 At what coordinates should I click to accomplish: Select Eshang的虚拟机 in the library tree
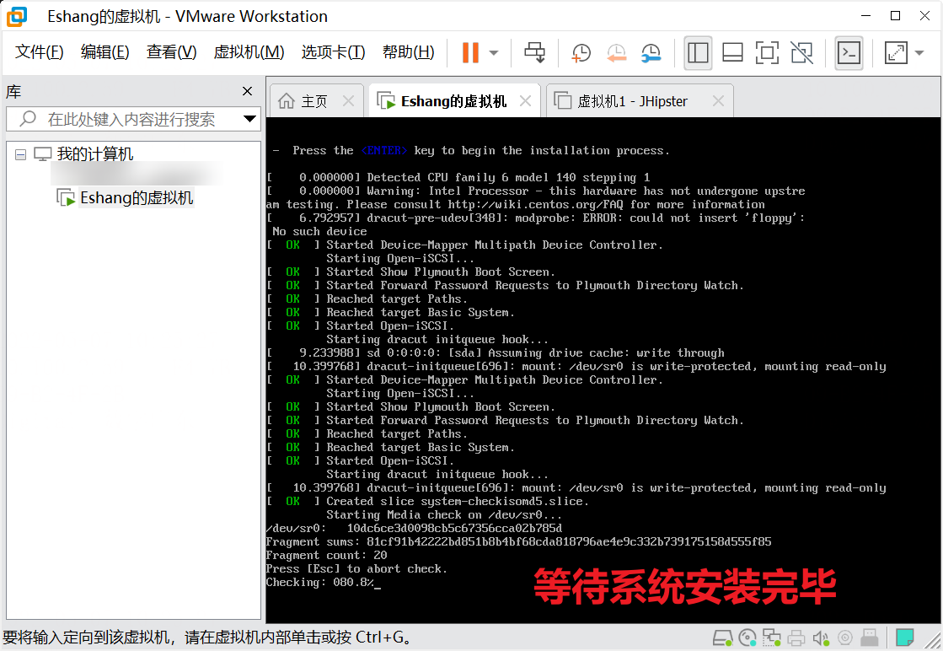coord(137,198)
